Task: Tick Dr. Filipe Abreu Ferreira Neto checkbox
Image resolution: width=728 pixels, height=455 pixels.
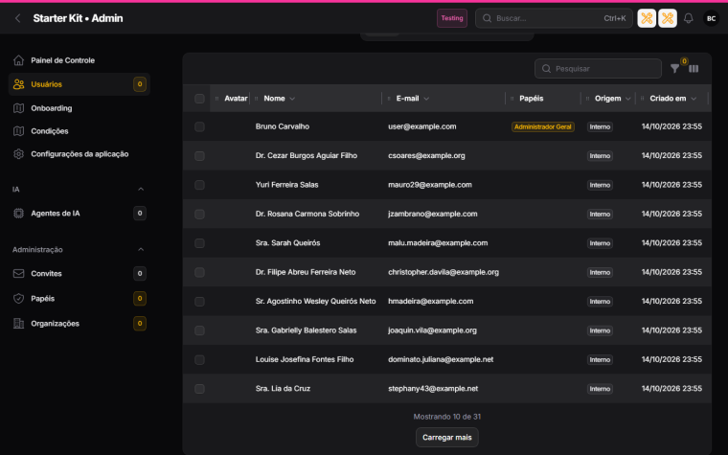Action: (199, 272)
